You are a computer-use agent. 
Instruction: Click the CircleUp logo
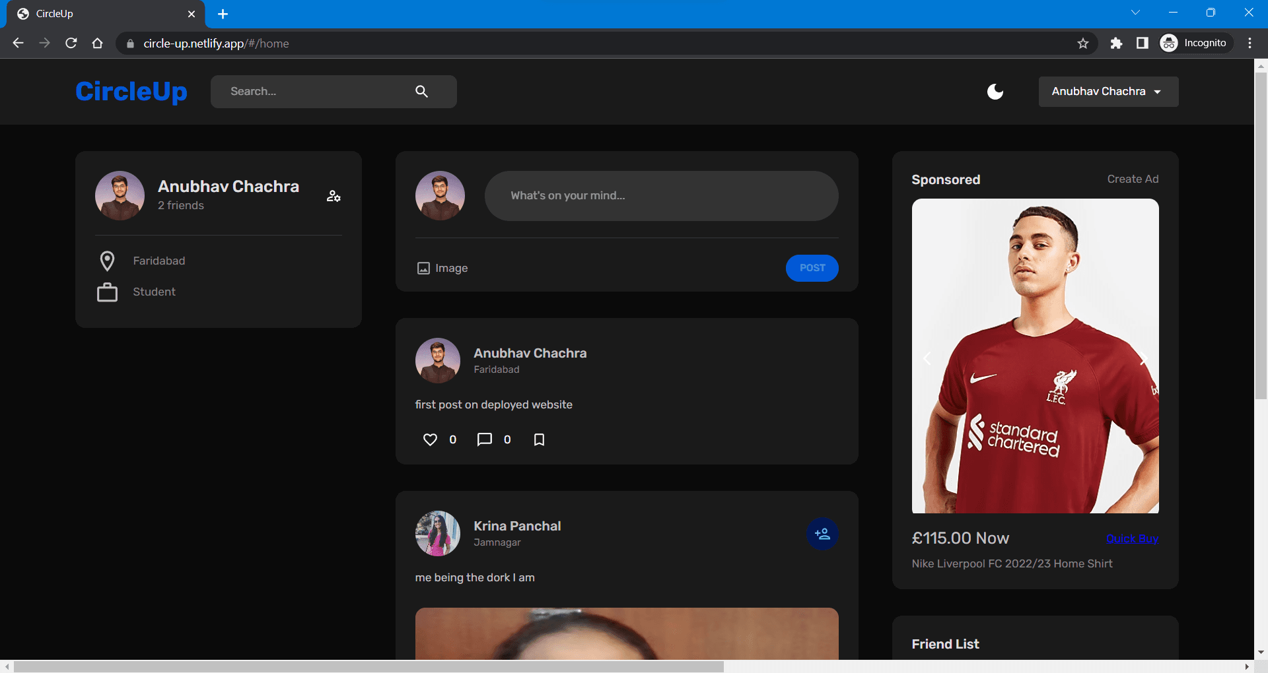131,91
